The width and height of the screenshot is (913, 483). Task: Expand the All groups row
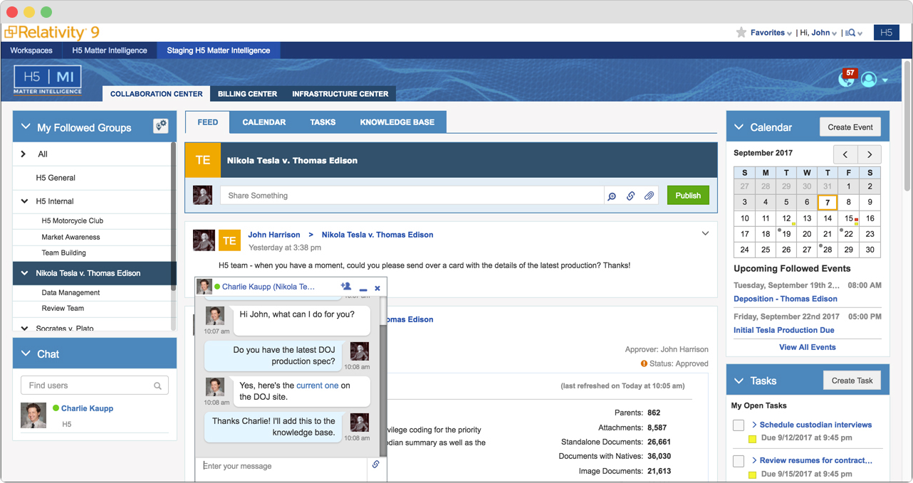point(24,154)
